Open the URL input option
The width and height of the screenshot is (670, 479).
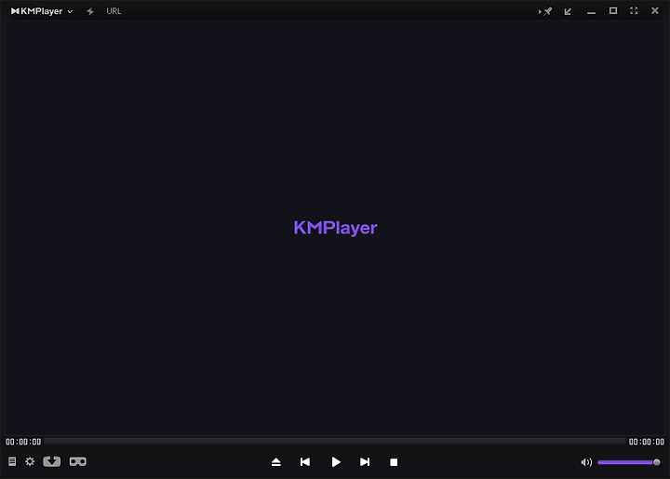[114, 11]
